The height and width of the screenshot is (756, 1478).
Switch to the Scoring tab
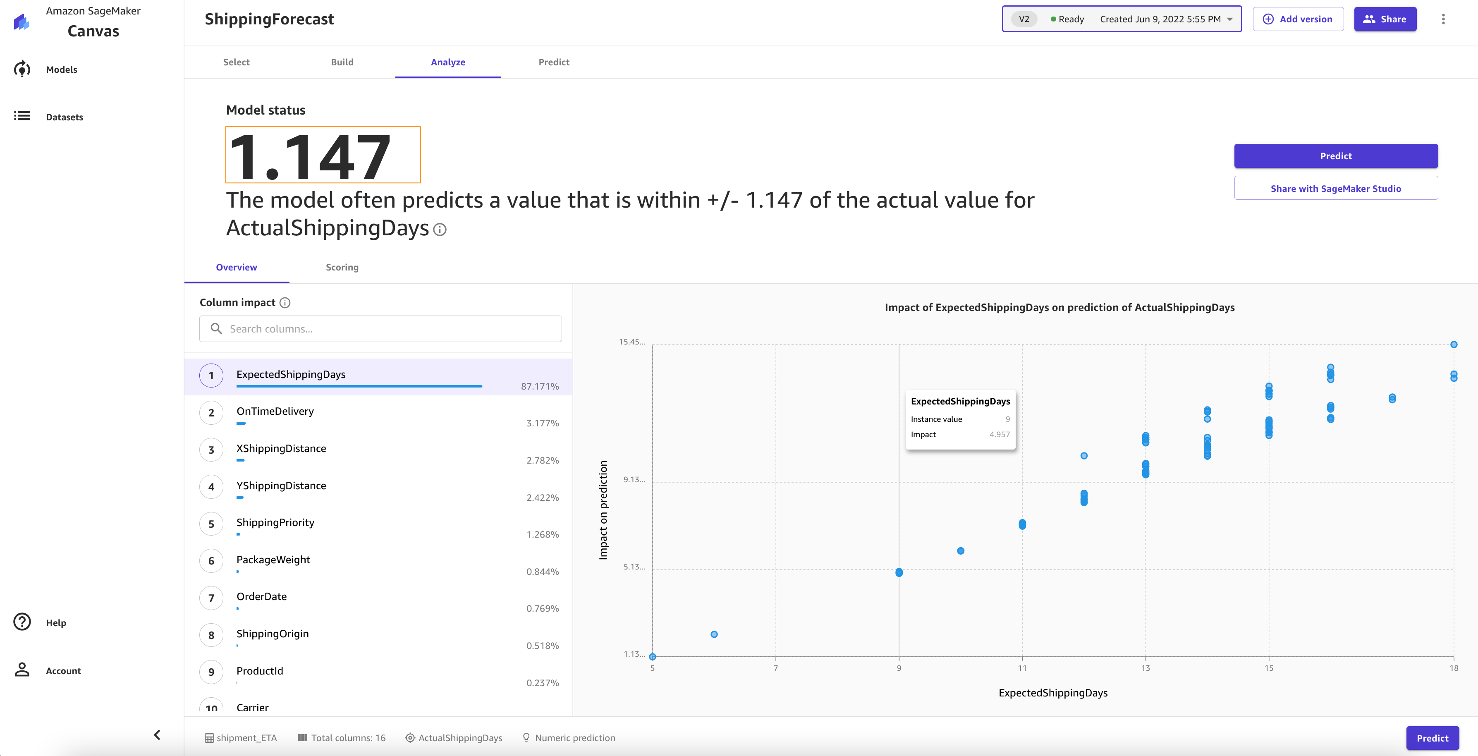[x=342, y=267]
